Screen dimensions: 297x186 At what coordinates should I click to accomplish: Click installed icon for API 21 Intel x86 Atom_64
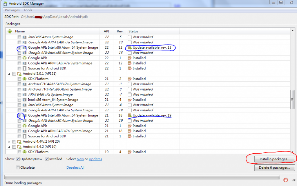click(130, 100)
